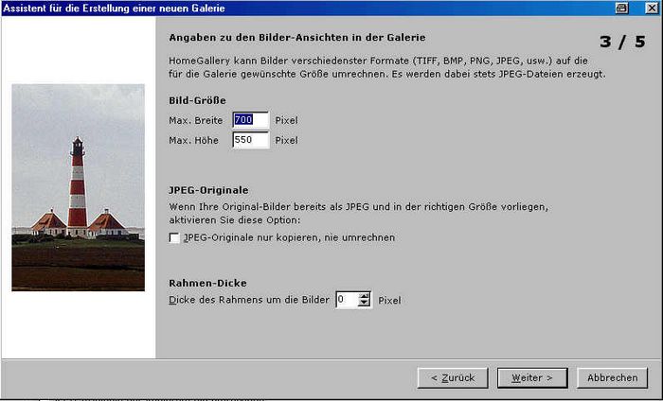Click the Max. Höhe input field
663x401 pixels.
pos(251,140)
